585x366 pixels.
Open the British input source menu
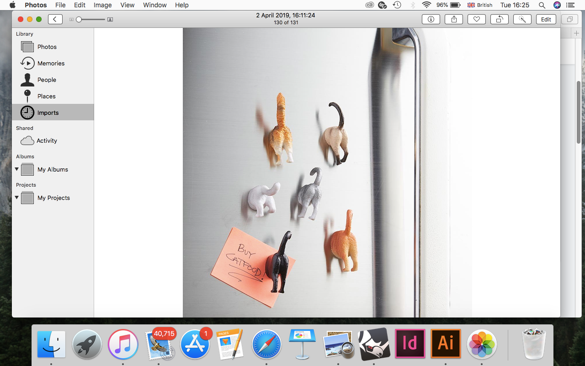coord(480,5)
